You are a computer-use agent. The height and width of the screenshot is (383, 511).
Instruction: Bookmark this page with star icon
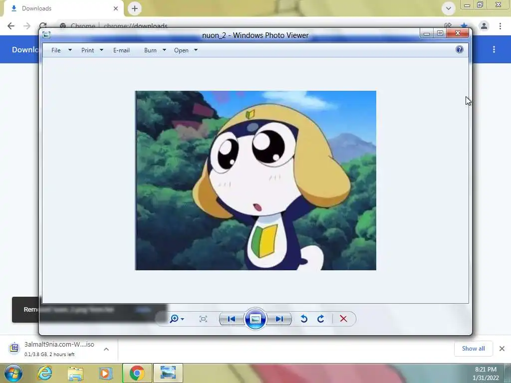[464, 25]
